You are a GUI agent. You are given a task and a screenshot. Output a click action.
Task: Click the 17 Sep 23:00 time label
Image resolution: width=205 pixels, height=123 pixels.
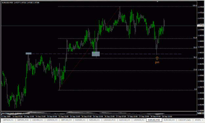pos(144,116)
